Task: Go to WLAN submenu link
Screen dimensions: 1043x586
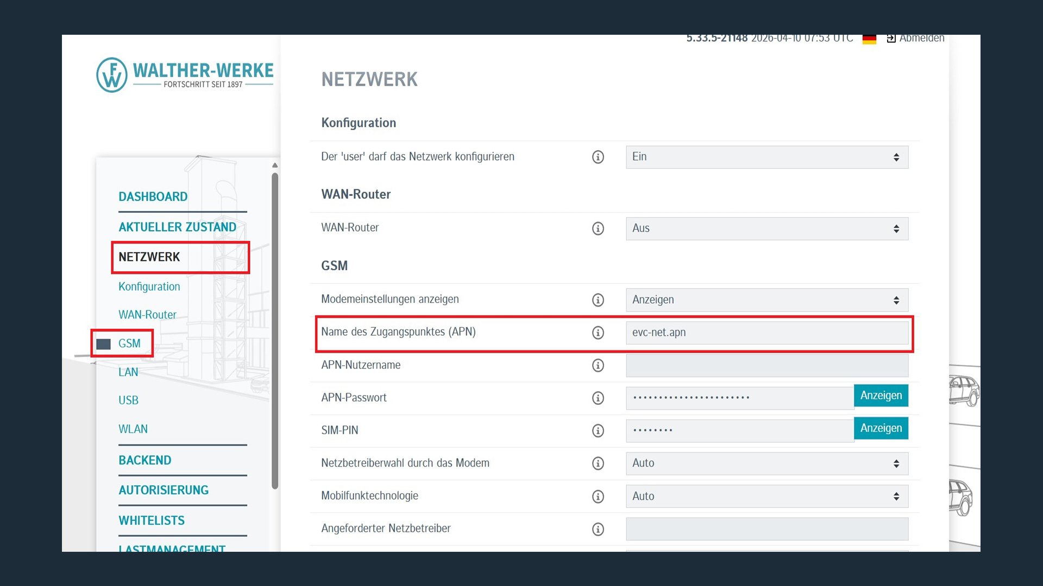Action: (x=133, y=429)
